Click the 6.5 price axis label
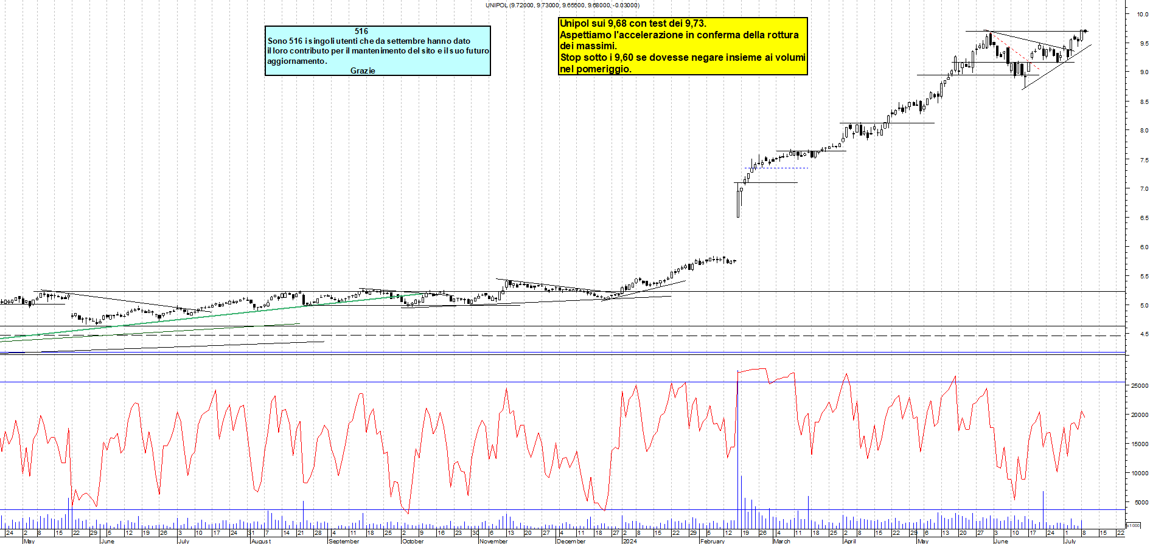Screen dimensions: 1150x544 (1144, 218)
